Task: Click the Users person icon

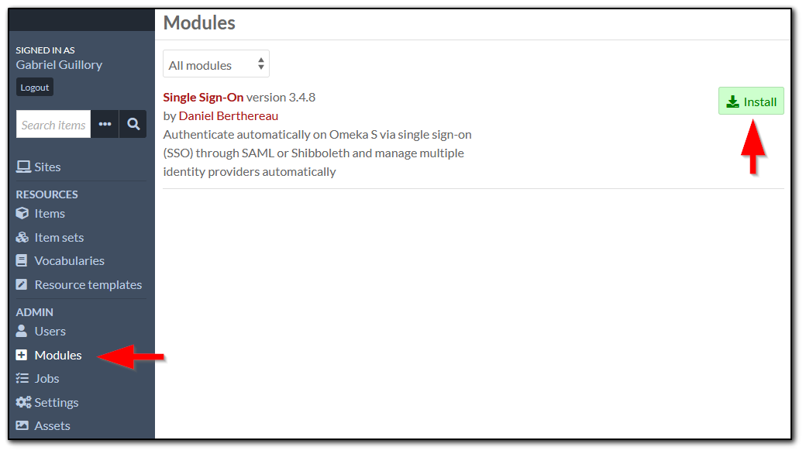Action: tap(22, 331)
